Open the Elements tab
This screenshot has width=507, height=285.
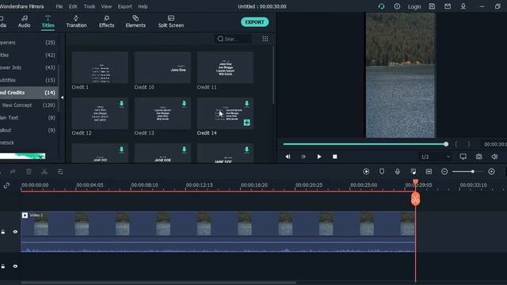135,21
